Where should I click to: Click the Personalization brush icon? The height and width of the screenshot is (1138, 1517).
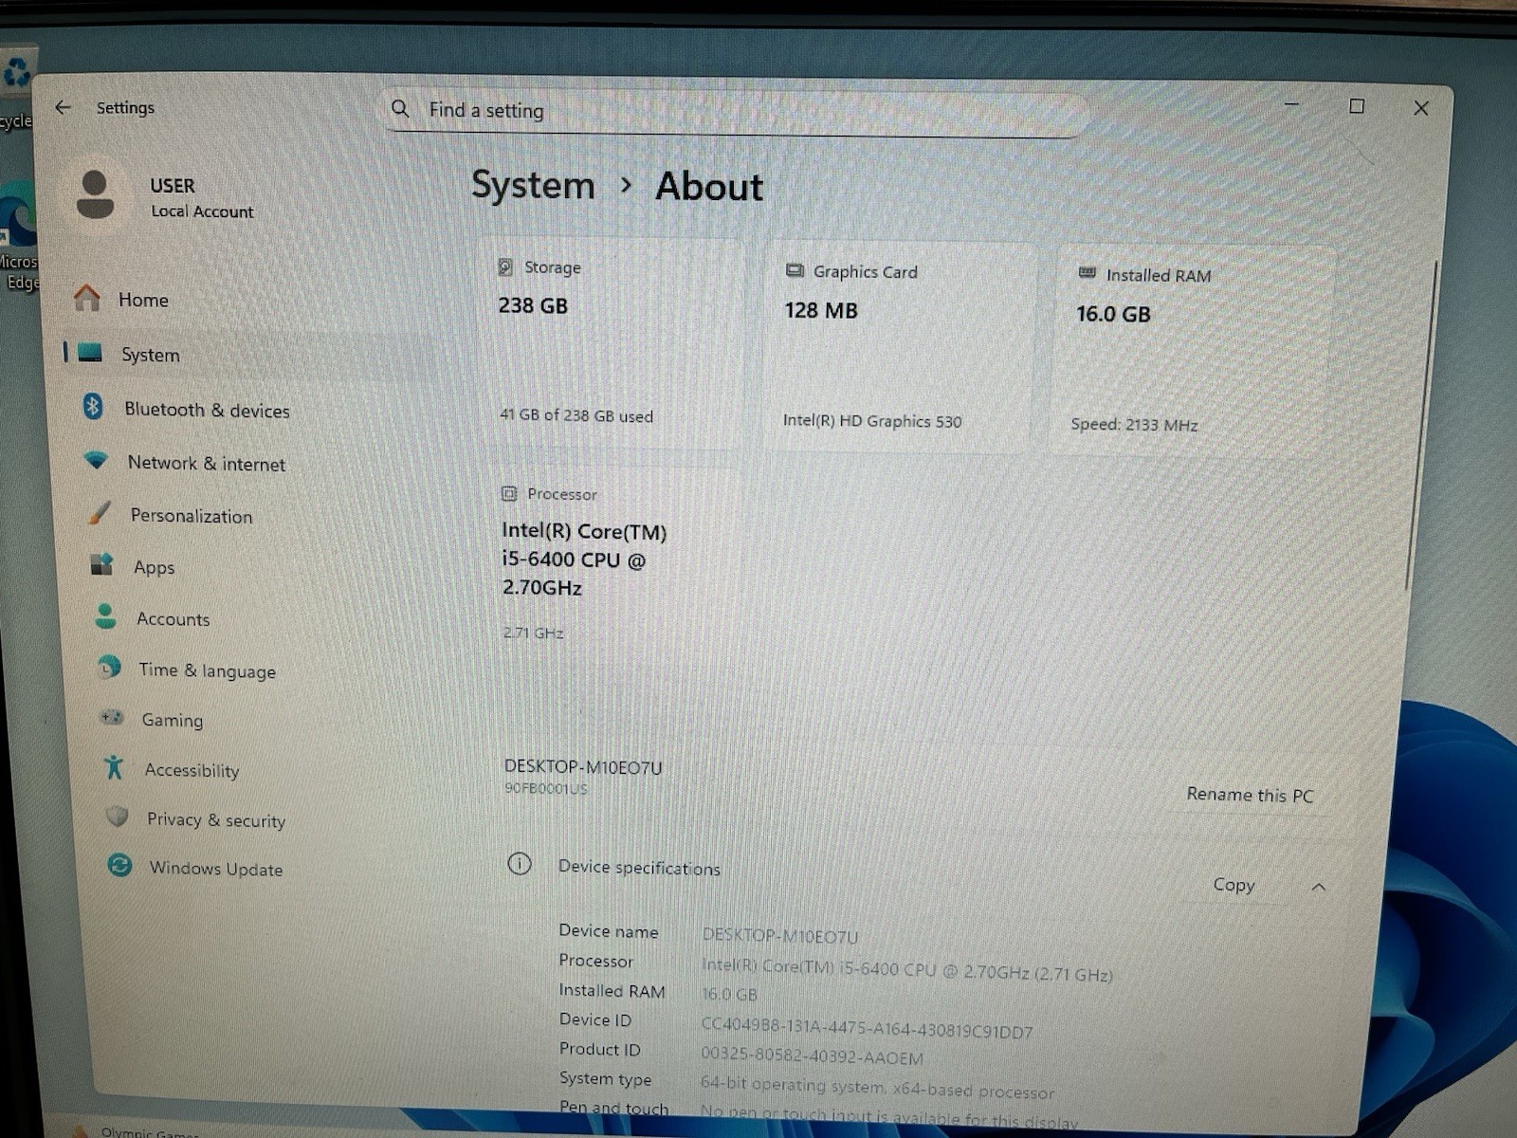(99, 513)
